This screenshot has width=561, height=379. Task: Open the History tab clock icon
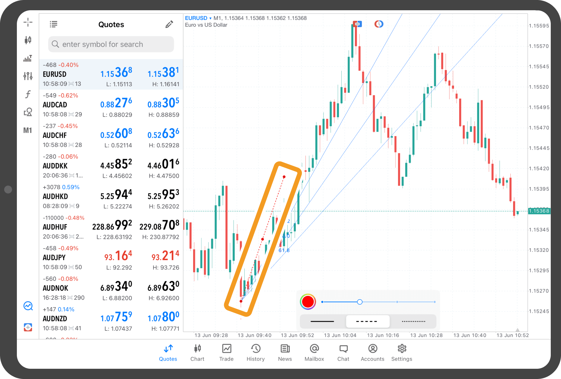[255, 352]
